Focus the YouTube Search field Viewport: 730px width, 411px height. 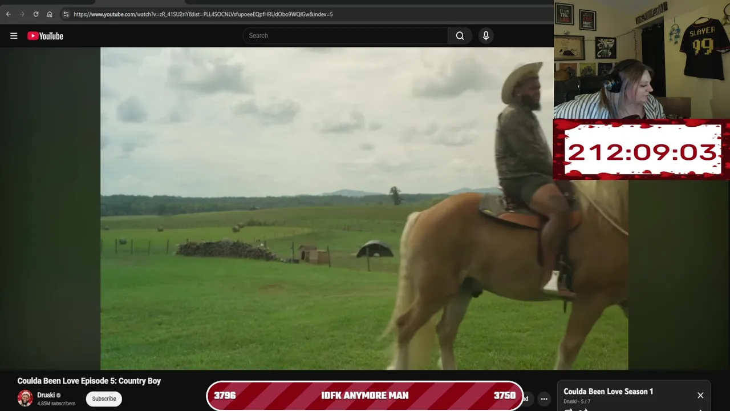(346, 35)
